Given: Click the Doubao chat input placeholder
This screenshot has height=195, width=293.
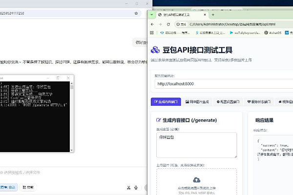Looking at the screenshot, I should (20, 173).
